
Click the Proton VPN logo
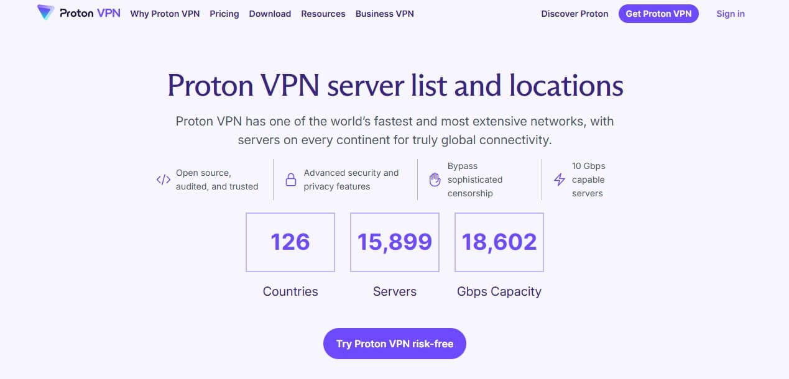(x=78, y=12)
